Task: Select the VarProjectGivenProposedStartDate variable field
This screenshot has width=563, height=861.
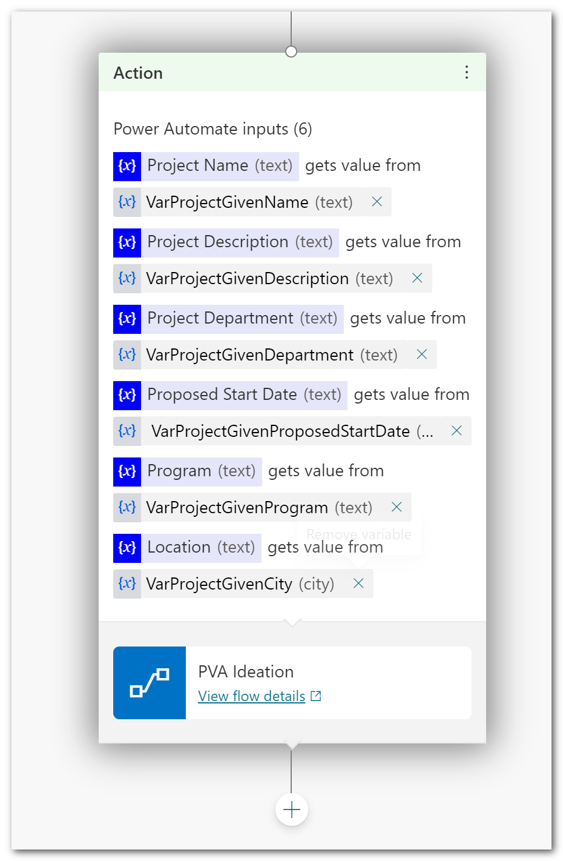Action: click(292, 431)
